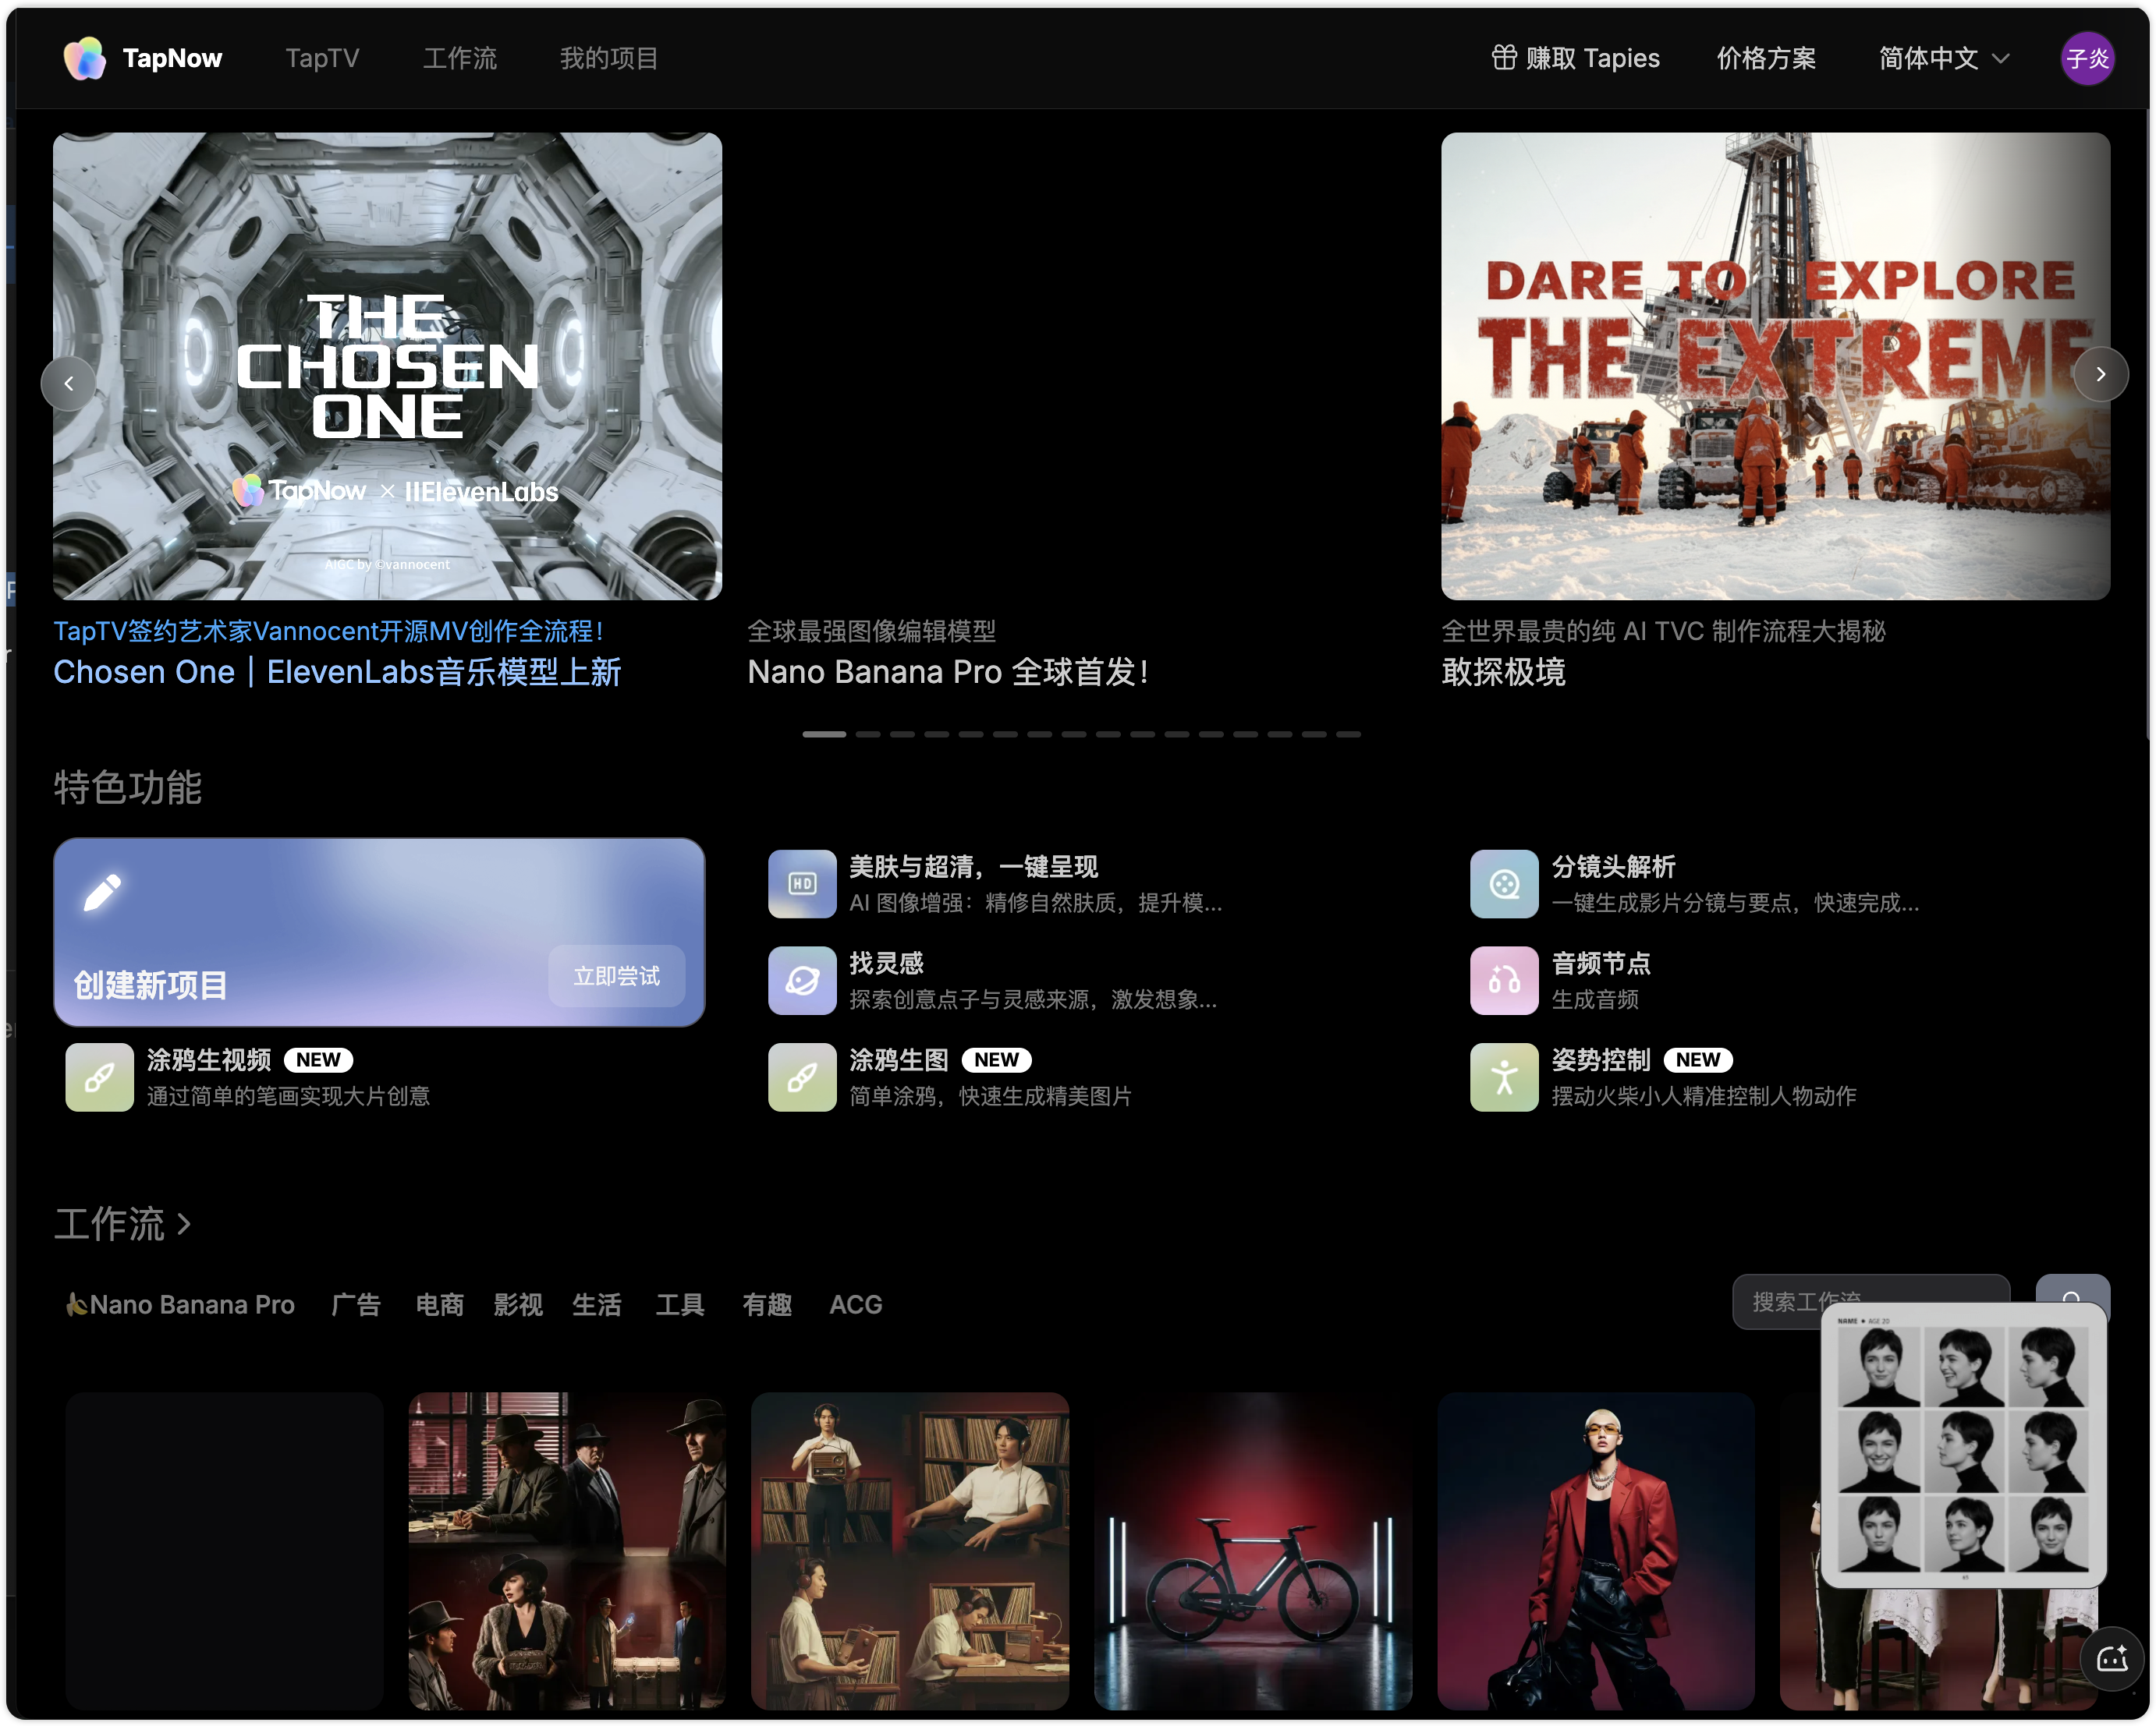Go to previous carousel slide arrow
The width and height of the screenshot is (2156, 1726).
pos(68,383)
